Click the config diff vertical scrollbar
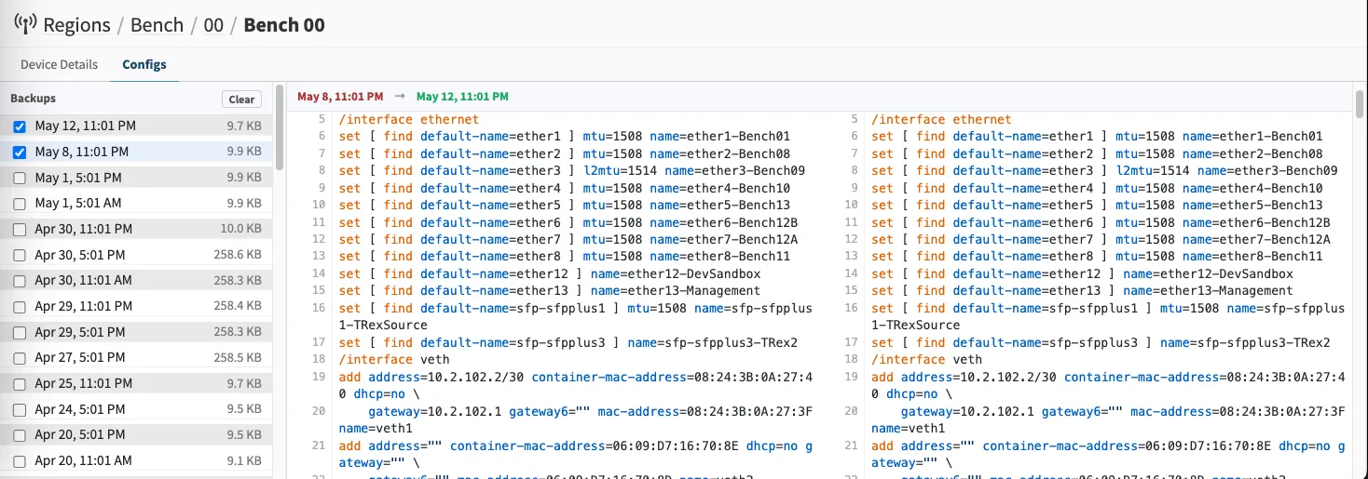 coord(1360,102)
